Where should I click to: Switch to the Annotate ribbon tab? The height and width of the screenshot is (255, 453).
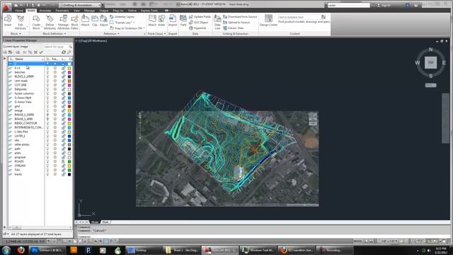pos(45,11)
